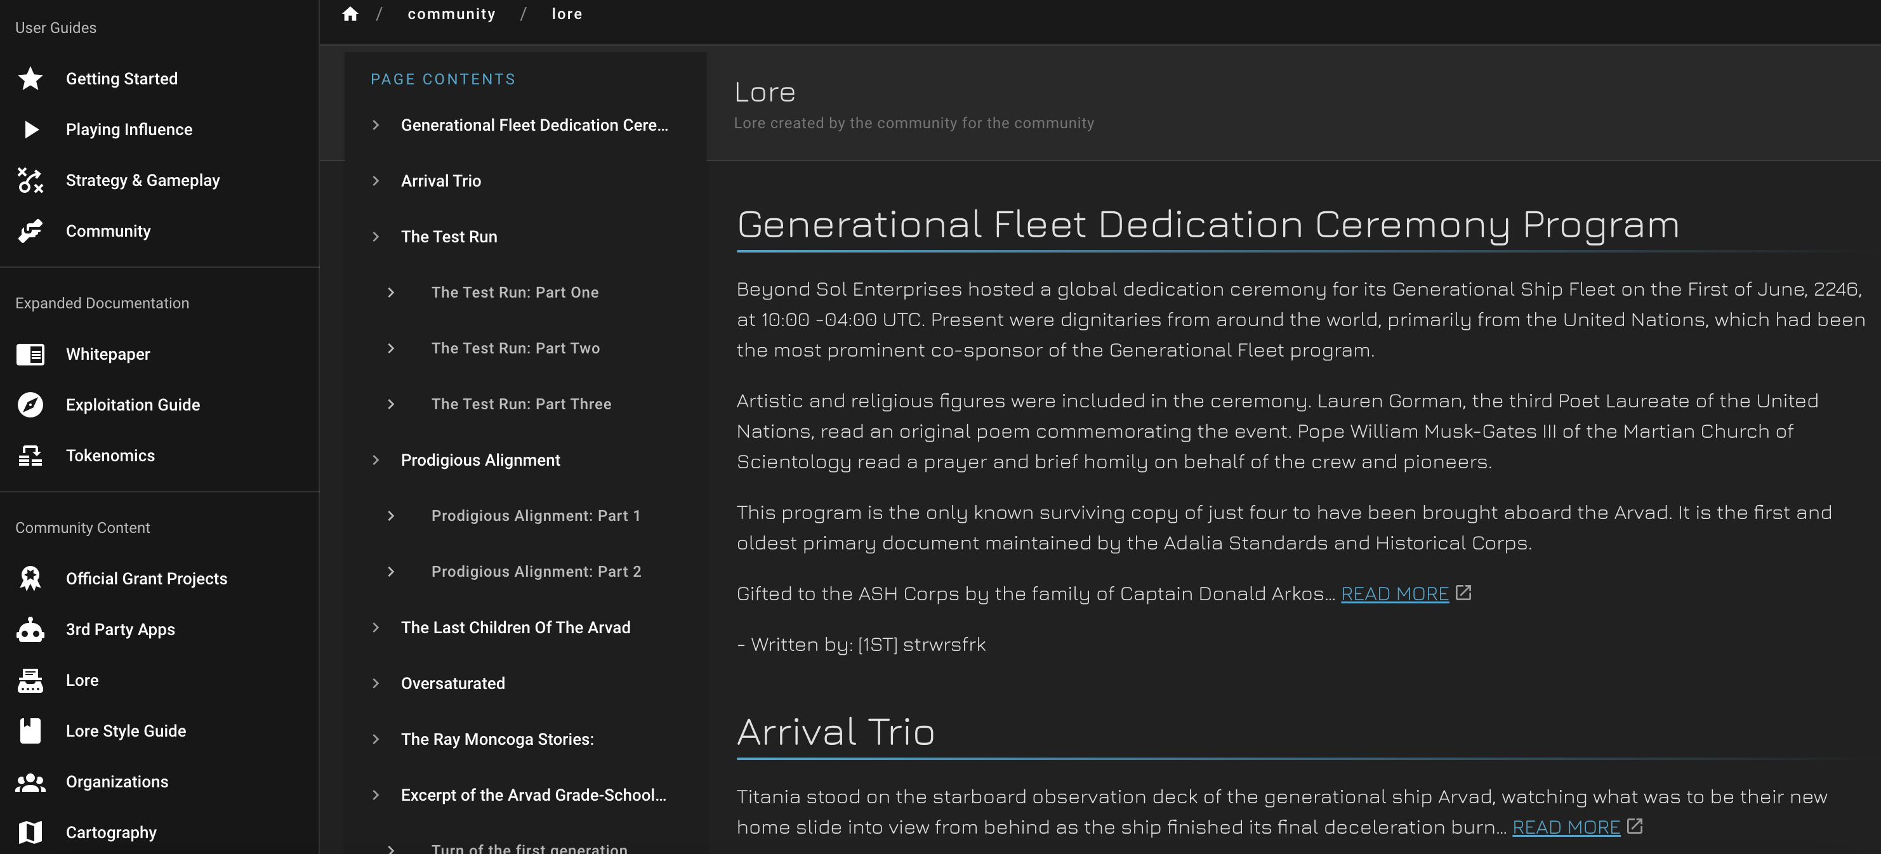Jump to The Test Run: Part Two
Image resolution: width=1881 pixels, height=854 pixels.
[515, 348]
